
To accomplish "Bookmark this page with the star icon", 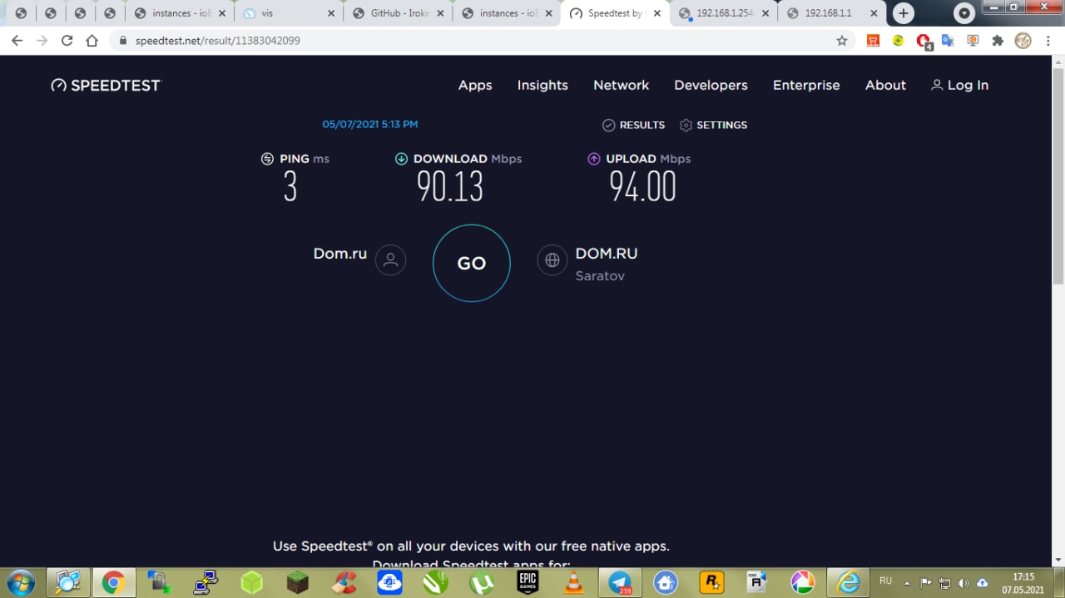I will 842,41.
